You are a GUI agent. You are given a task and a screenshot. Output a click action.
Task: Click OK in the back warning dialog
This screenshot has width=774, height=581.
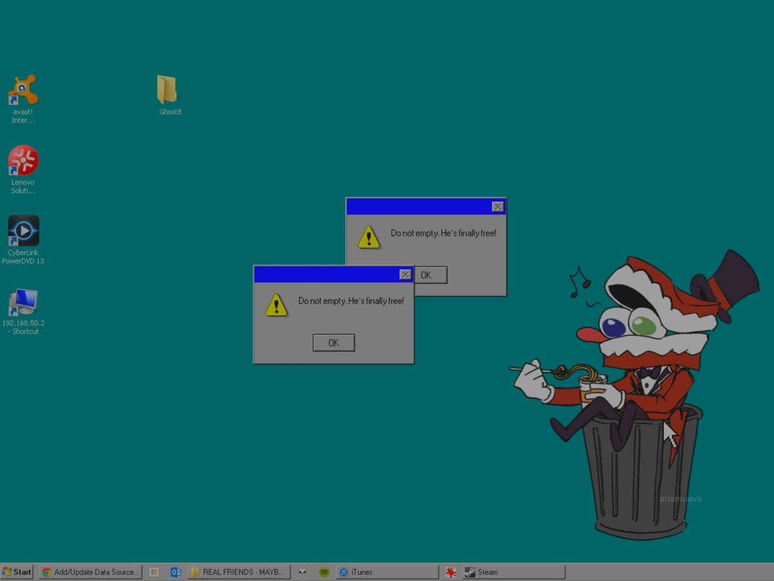[430, 275]
